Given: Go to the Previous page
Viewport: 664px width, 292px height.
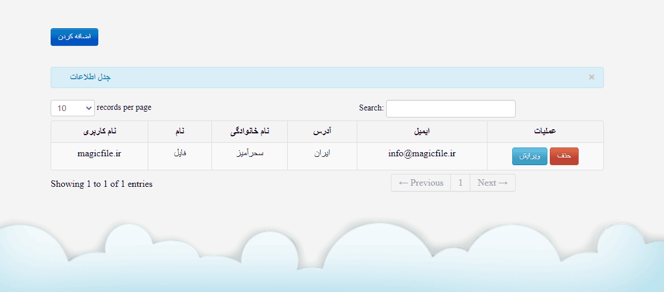Looking at the screenshot, I should coord(421,183).
